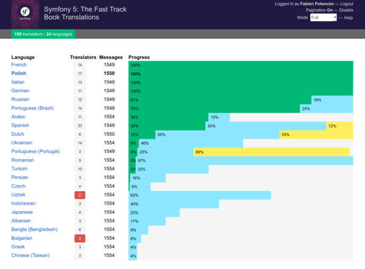The image size is (365, 269).
Task: Click Spanish 54% blue progress segment
Action: point(266,126)
